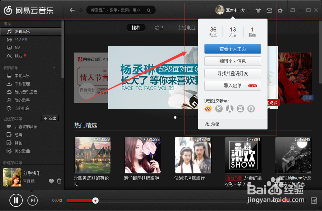Bind the second social icon with P

(x=219, y=109)
